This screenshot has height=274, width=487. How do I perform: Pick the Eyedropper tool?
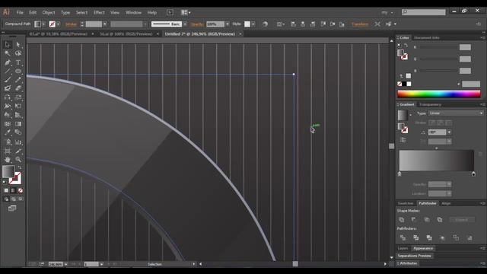tap(8, 132)
